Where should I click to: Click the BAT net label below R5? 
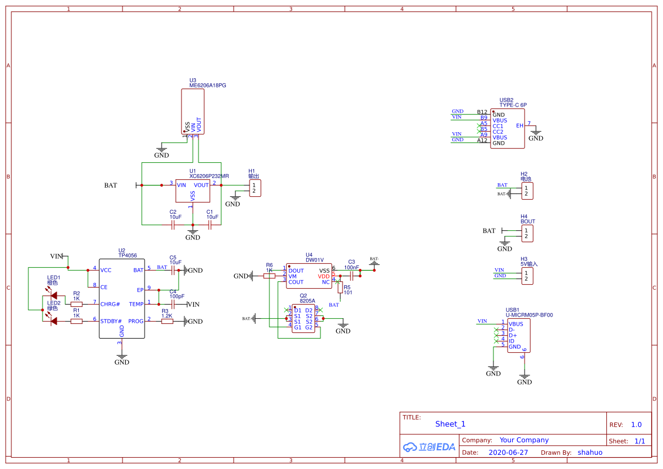point(334,305)
